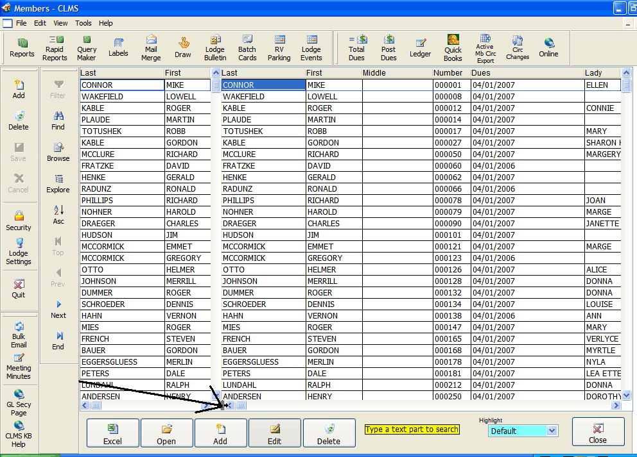The height and width of the screenshot is (457, 637).
Task: Click the right grid's vertical scrollbar down arrow
Action: coord(626,395)
